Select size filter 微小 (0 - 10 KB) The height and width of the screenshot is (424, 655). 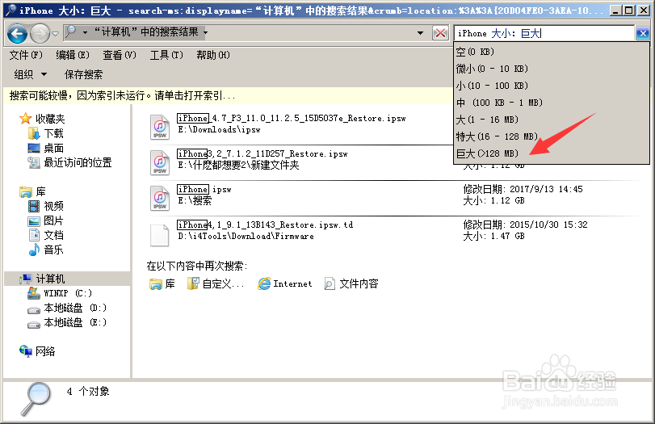coord(551,69)
